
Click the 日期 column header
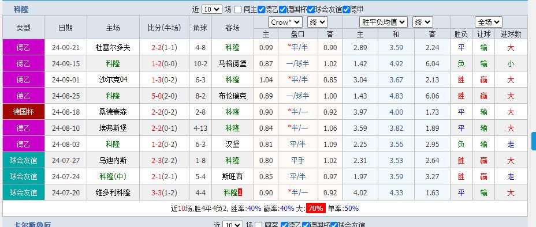tap(66, 28)
